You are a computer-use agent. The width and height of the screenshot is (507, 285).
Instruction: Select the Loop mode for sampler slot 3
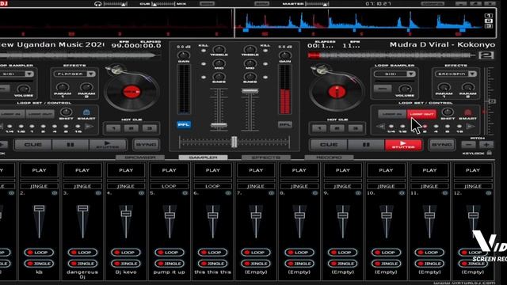click(82, 253)
